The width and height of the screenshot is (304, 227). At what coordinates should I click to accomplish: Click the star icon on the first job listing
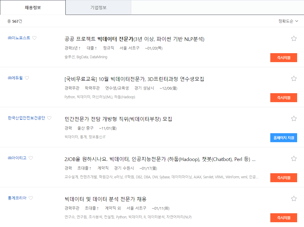[x=294, y=38]
